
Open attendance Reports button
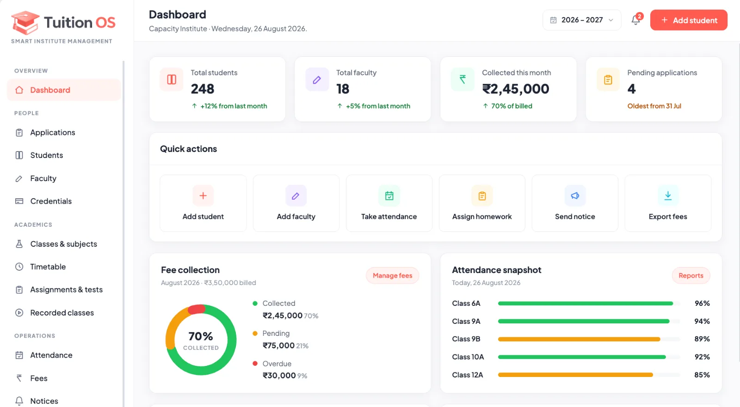(691, 275)
